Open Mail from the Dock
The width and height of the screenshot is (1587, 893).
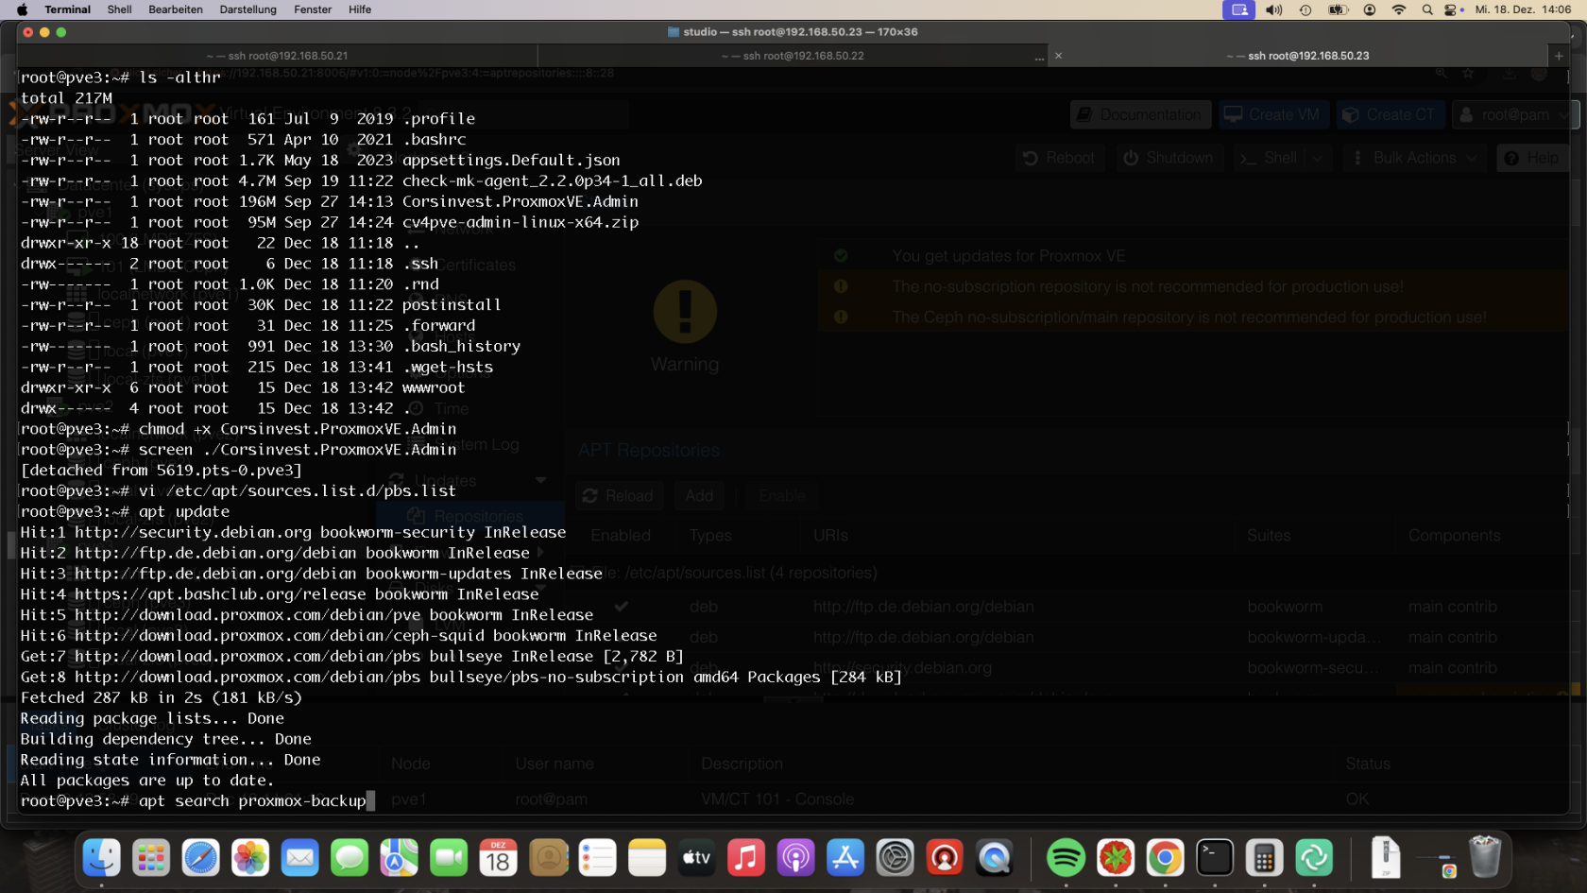(299, 858)
